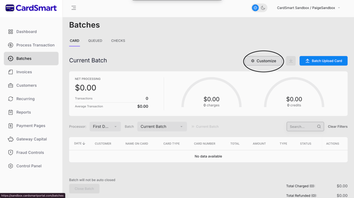The image size is (354, 198).
Task: Click the Dashboard grid icon in sidebar
Action: click(11, 32)
